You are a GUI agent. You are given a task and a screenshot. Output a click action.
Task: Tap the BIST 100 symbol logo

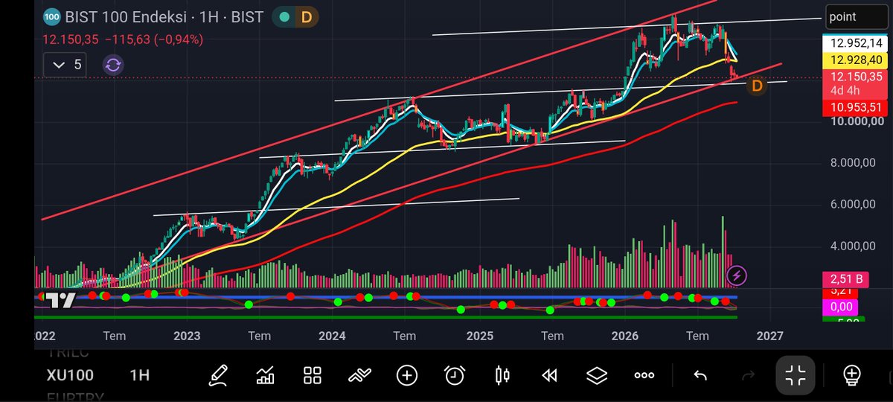[x=51, y=16]
